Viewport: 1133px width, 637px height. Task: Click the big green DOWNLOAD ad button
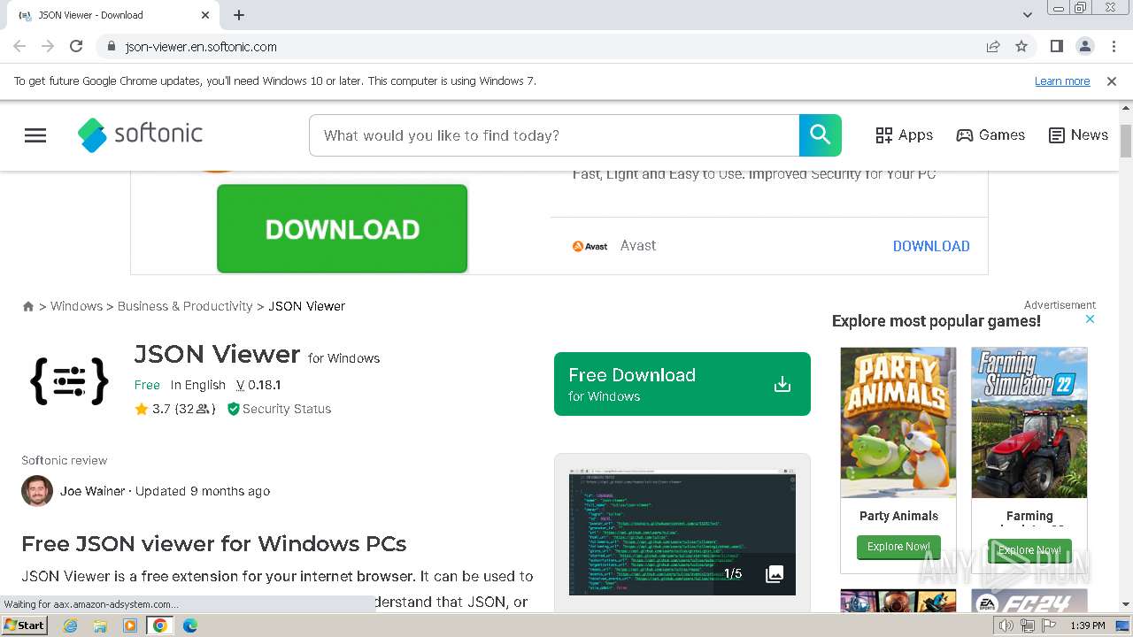342,228
